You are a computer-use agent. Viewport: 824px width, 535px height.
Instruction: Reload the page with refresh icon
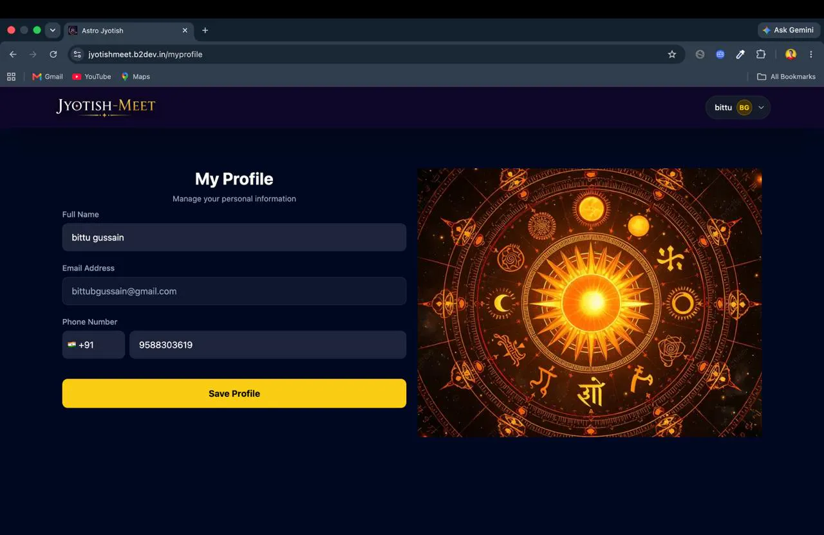tap(53, 55)
